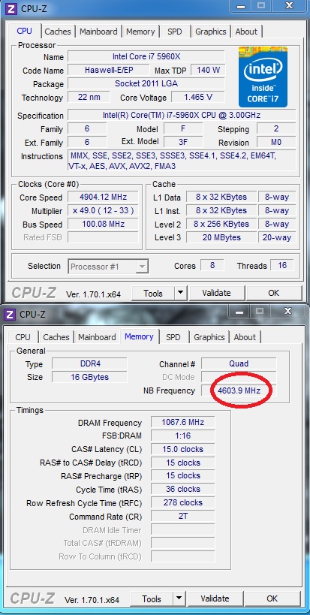The image size is (310, 615).
Task: Click bus speed value 100.08 MHz
Action: tap(103, 224)
